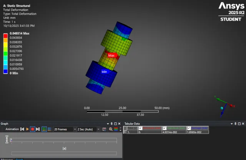The image size is (246, 160).
Task: Click the yellow legend color band
Action: coord(5,45)
